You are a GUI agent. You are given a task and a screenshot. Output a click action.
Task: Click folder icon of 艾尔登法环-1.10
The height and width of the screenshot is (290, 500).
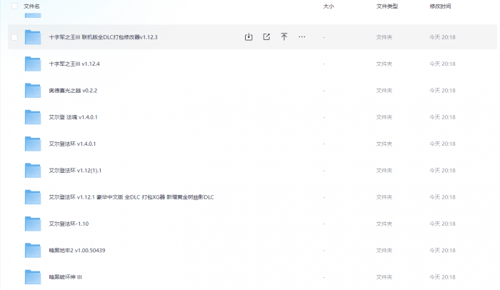click(33, 224)
